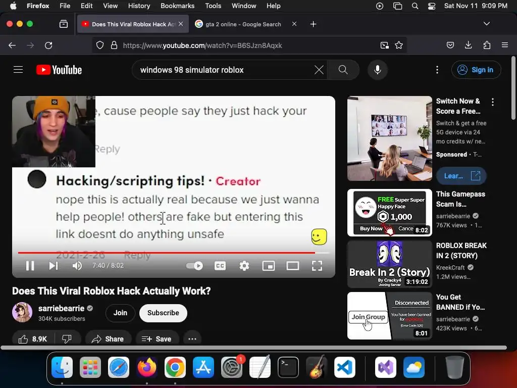Join the sarriebearrie channel membership

(x=120, y=313)
